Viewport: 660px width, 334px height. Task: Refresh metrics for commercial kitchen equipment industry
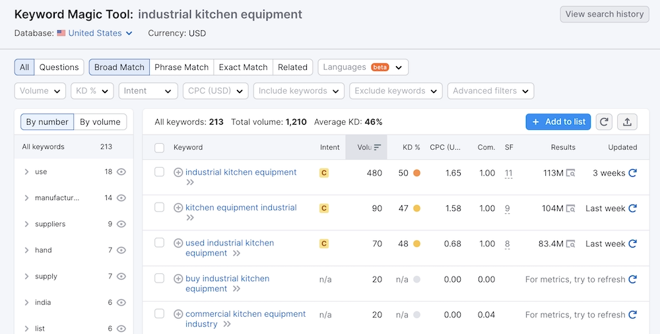[632, 315]
